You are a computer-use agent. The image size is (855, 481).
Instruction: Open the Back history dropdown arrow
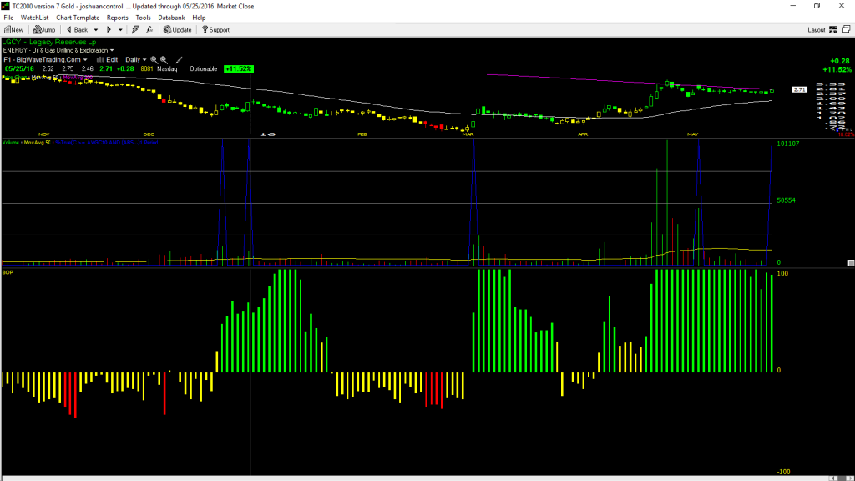(96, 30)
